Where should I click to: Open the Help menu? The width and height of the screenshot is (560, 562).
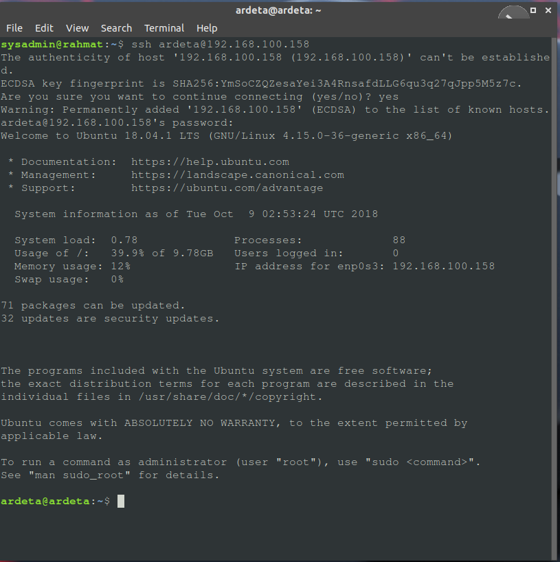[207, 28]
